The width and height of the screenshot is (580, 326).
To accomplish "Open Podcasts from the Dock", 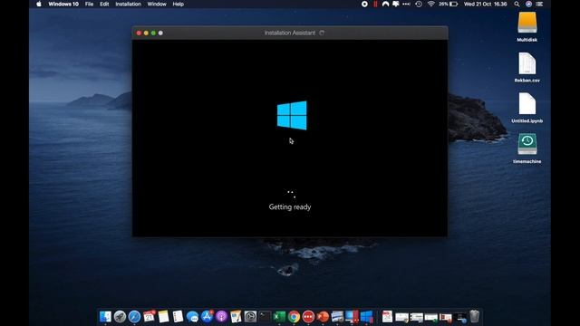I will [x=221, y=317].
